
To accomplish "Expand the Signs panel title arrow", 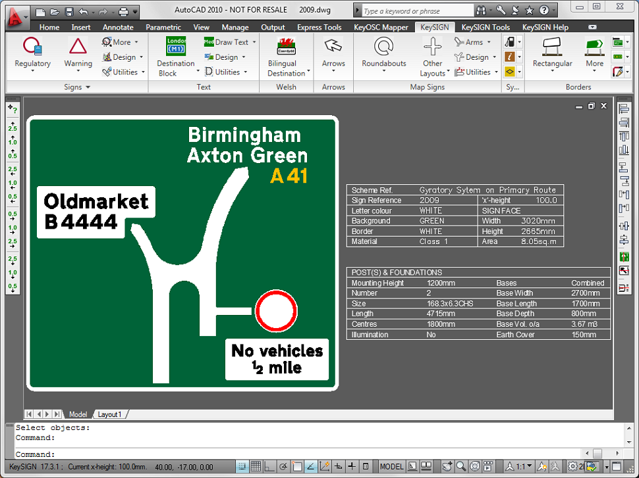I will coord(88,87).
